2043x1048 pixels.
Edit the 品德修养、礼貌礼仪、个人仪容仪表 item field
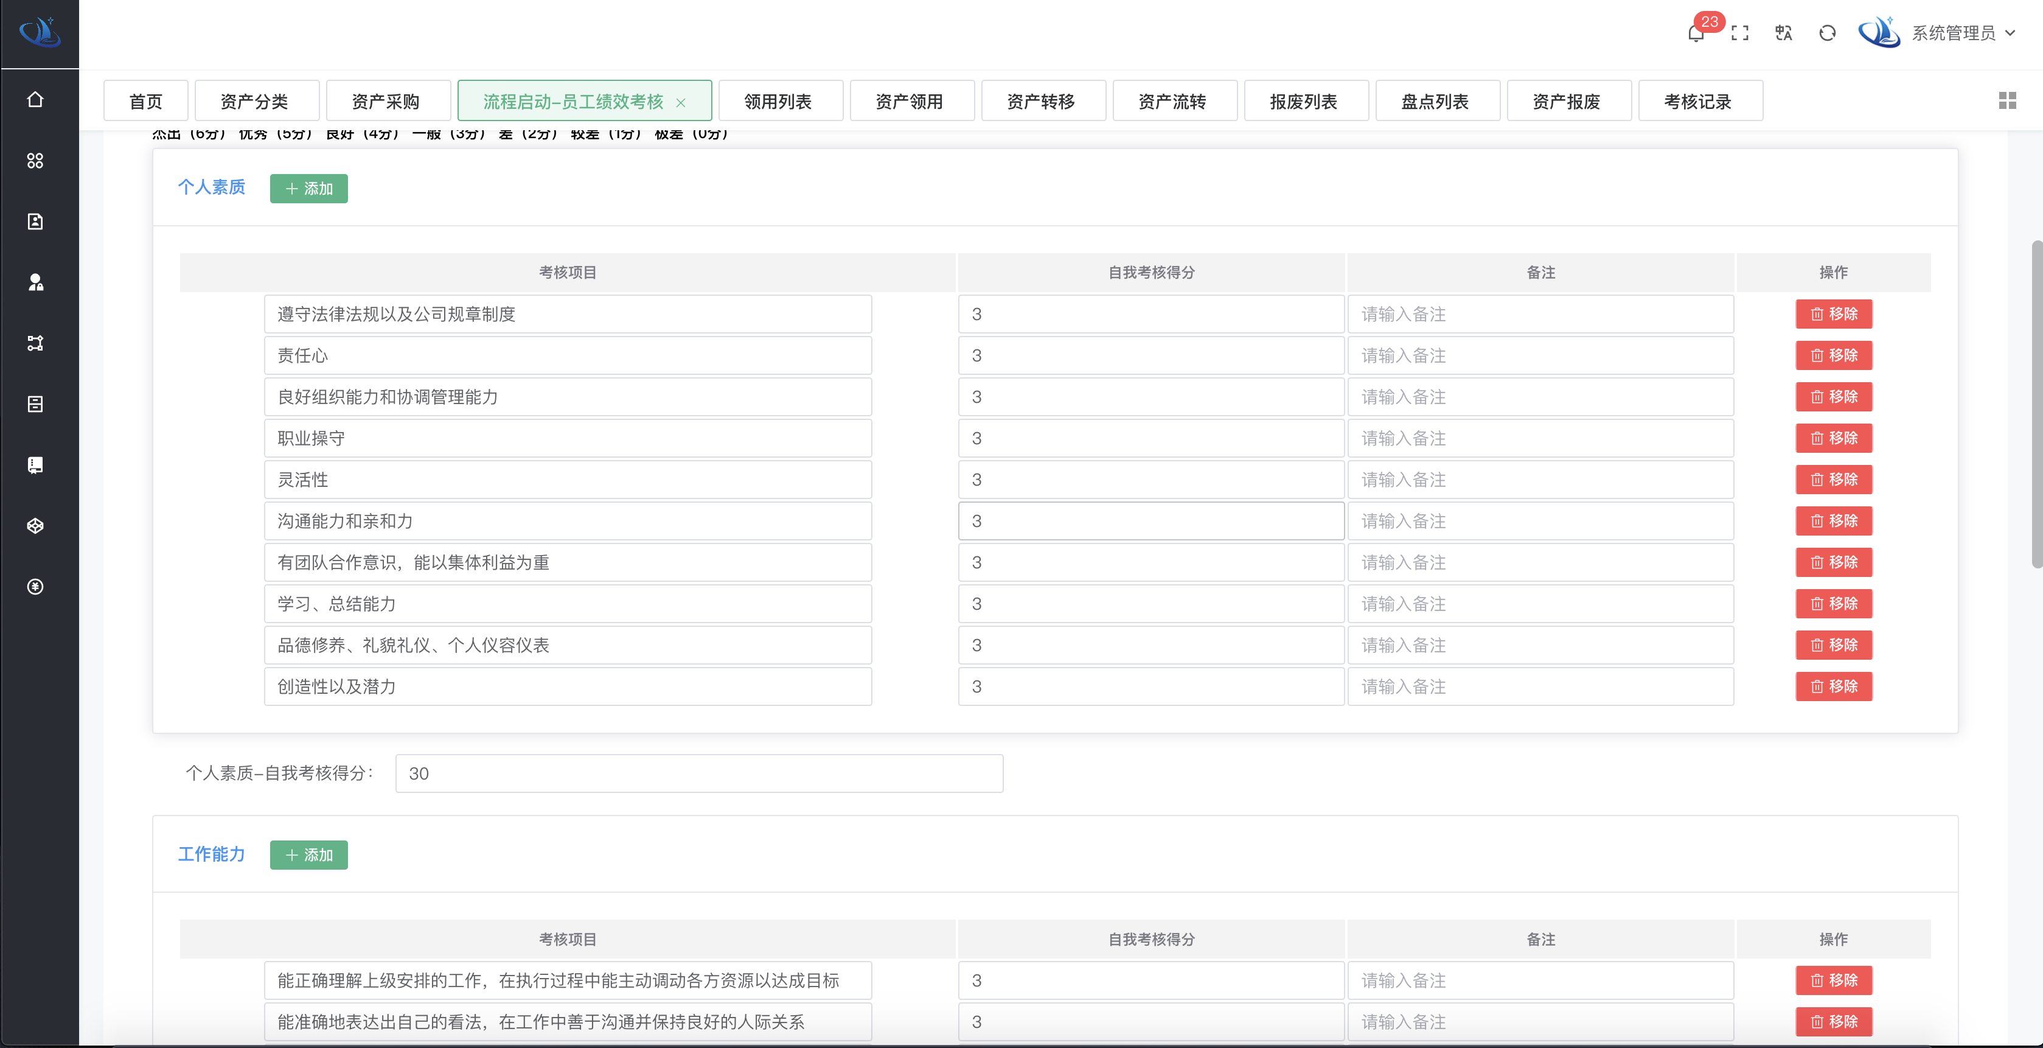click(568, 645)
